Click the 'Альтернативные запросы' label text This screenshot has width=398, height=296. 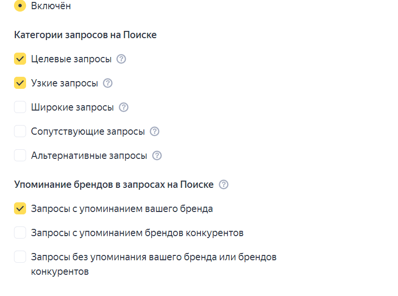tap(89, 155)
